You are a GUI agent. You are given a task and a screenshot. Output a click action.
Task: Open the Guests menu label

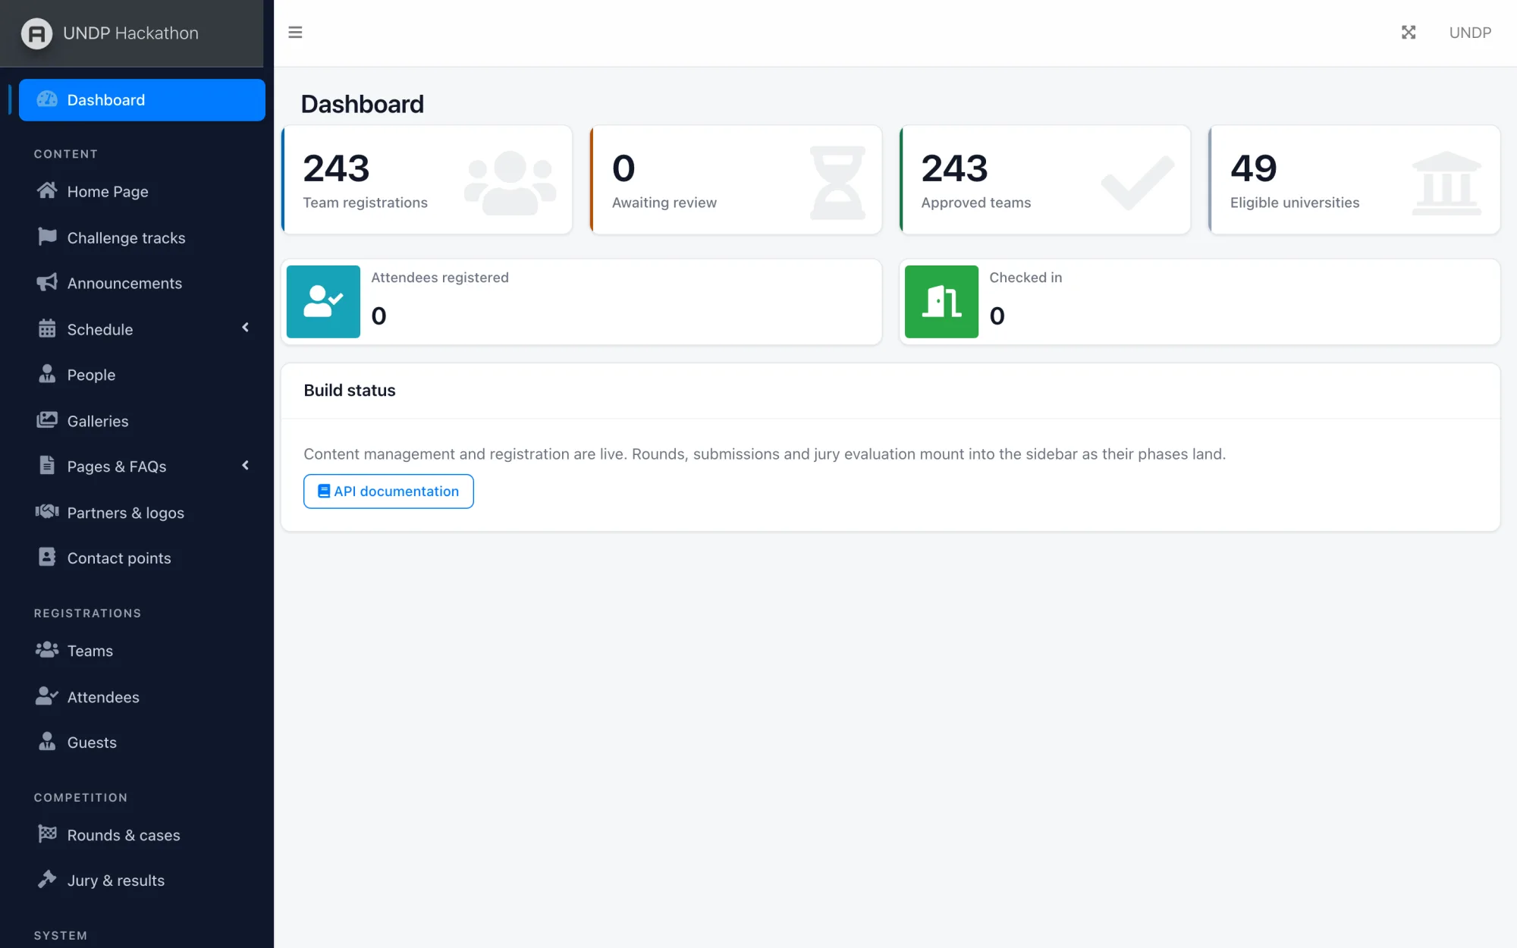pyautogui.click(x=92, y=743)
